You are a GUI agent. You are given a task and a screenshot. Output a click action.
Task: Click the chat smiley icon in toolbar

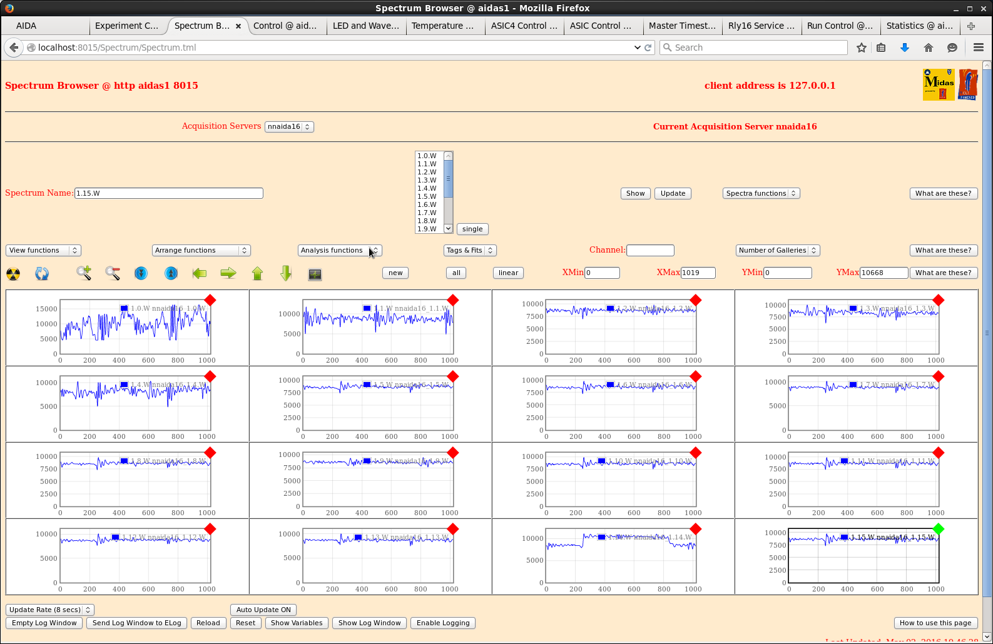pyautogui.click(x=952, y=48)
